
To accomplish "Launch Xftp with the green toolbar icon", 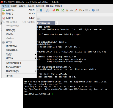I will (58, 10).
